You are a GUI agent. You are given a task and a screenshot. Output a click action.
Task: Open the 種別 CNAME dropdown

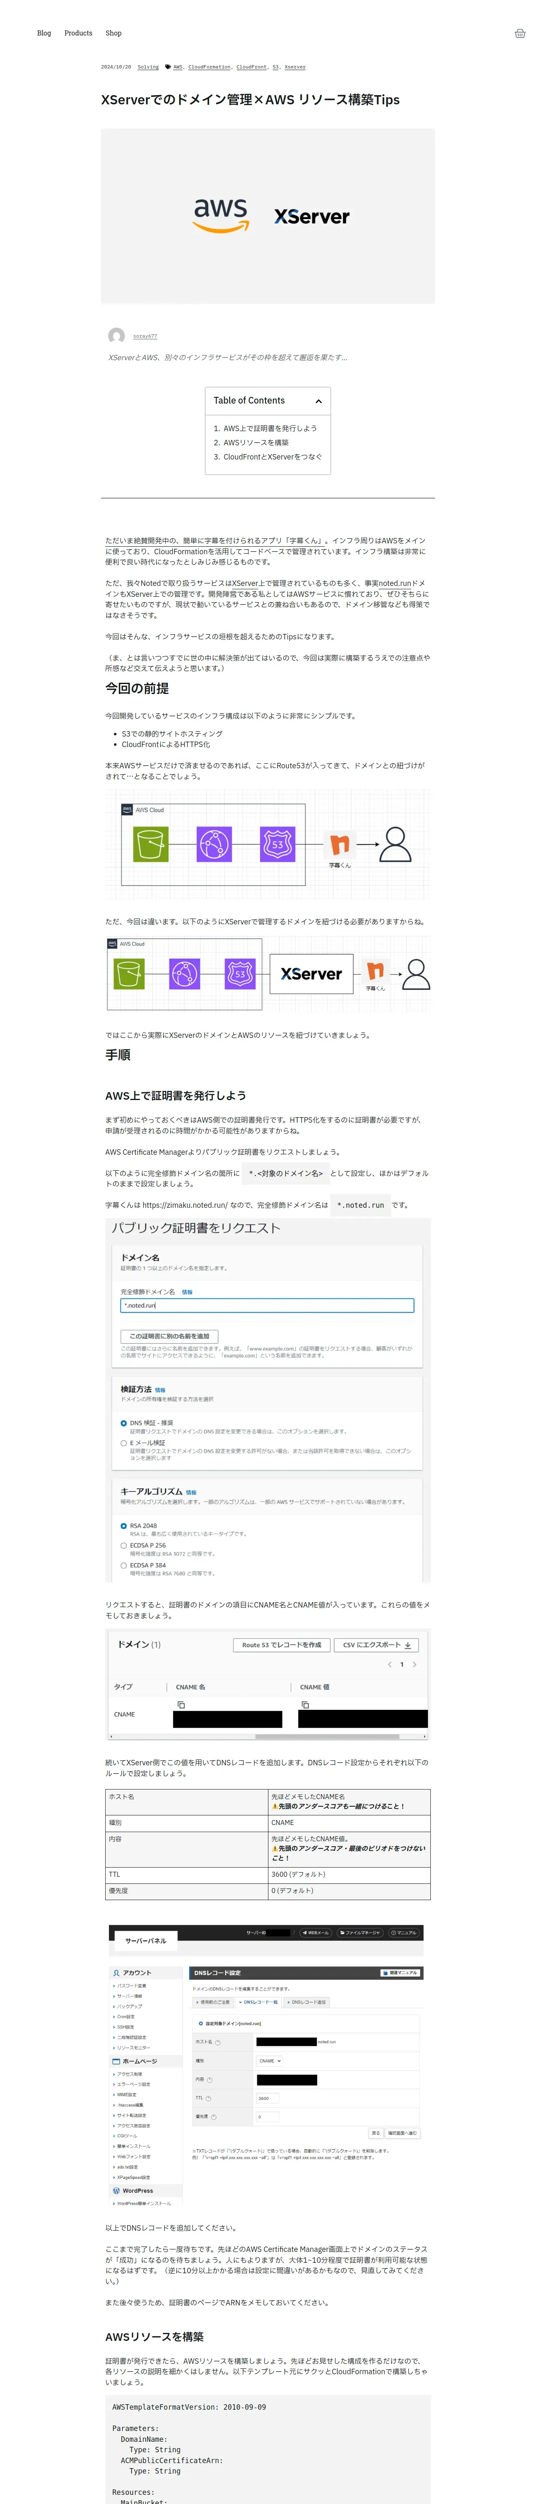click(x=269, y=2061)
